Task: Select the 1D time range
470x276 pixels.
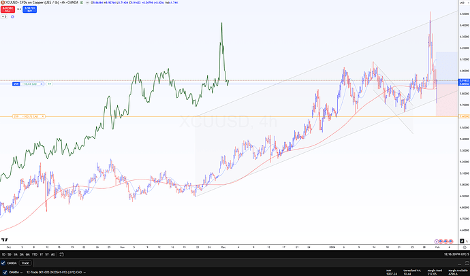Action: [3, 254]
